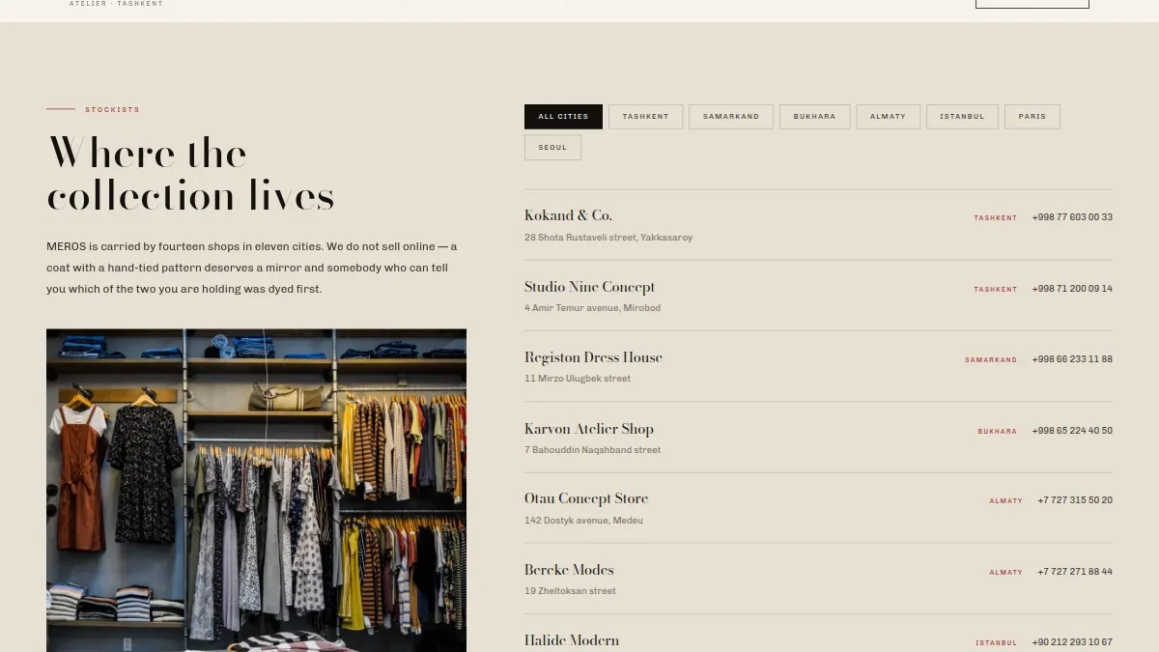Call Bereke Modes at +7 727 271 88 44
Viewport: 1159px width, 652px height.
[x=1075, y=572]
